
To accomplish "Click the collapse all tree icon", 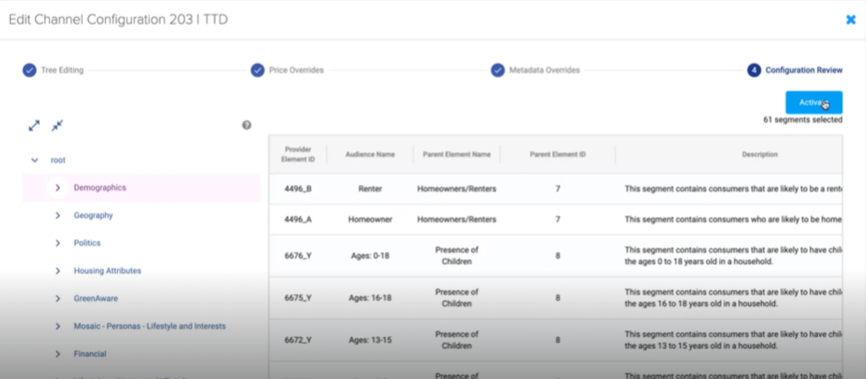I will (57, 126).
